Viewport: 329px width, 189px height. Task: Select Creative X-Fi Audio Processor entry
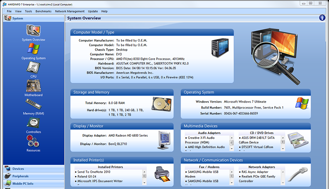pyautogui.click(x=200, y=140)
